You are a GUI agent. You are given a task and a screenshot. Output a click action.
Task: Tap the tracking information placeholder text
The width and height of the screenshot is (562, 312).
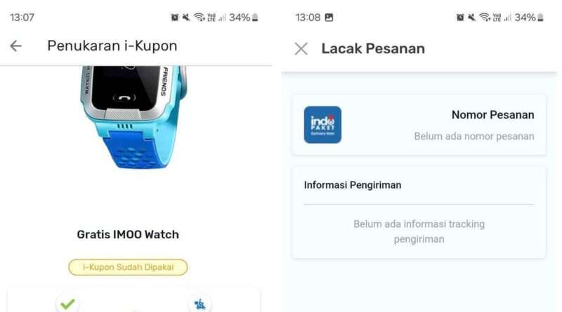click(x=419, y=231)
